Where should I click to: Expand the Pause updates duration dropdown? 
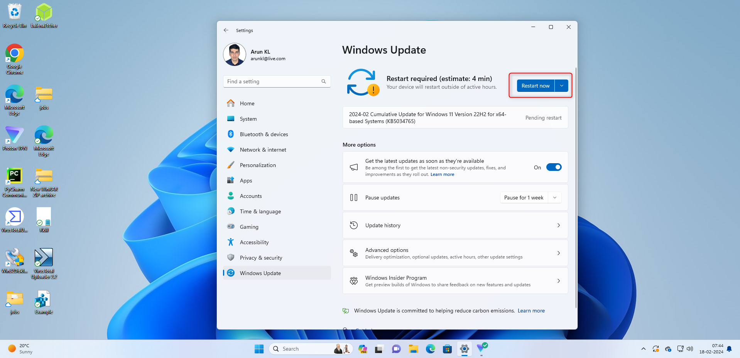(x=555, y=198)
